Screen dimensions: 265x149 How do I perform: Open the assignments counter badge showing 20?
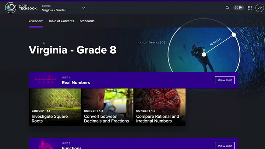239,8
